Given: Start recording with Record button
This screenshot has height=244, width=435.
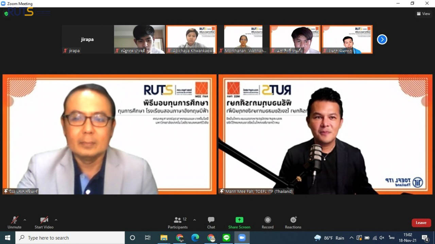Looking at the screenshot, I should click(x=267, y=223).
